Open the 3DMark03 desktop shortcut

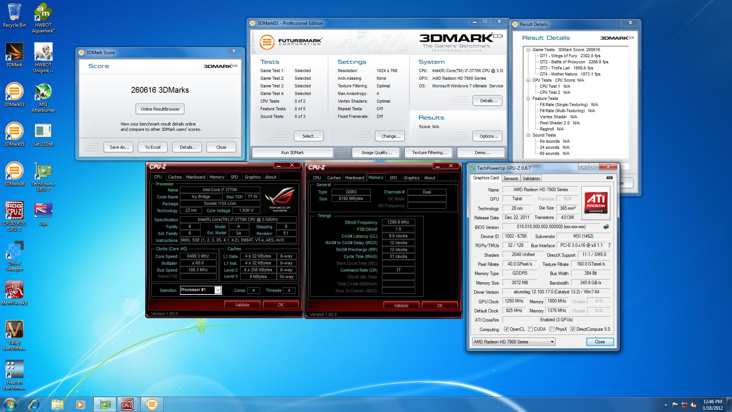click(x=14, y=95)
